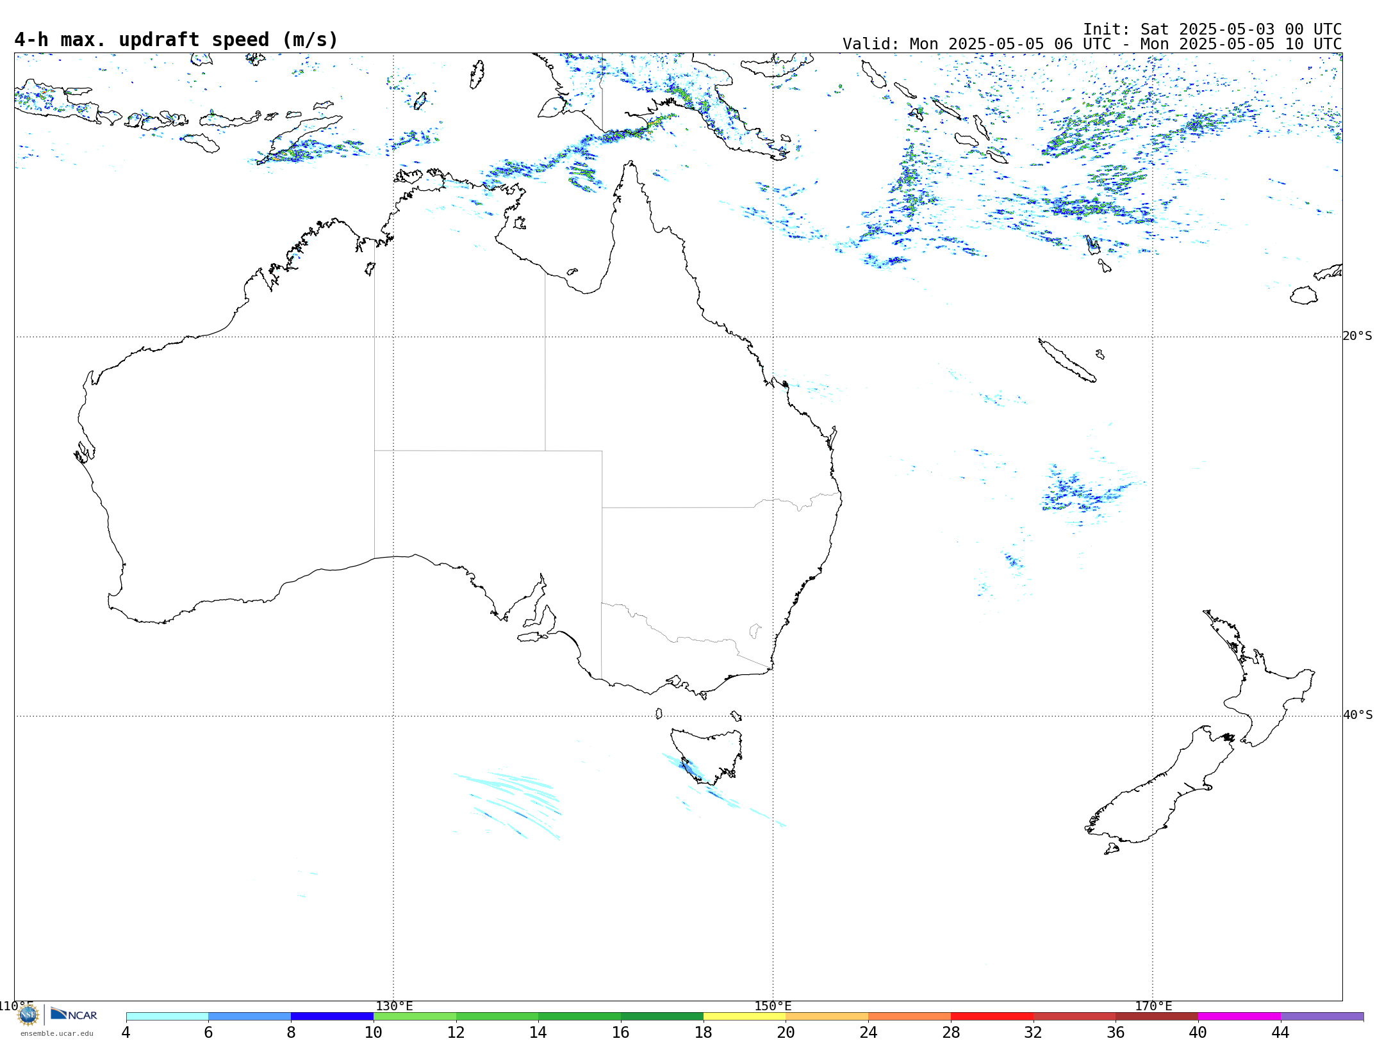Pick the muted red 32–36 colorbar swatch
Image resolution: width=1384 pixels, height=1041 pixels.
click(1075, 1017)
